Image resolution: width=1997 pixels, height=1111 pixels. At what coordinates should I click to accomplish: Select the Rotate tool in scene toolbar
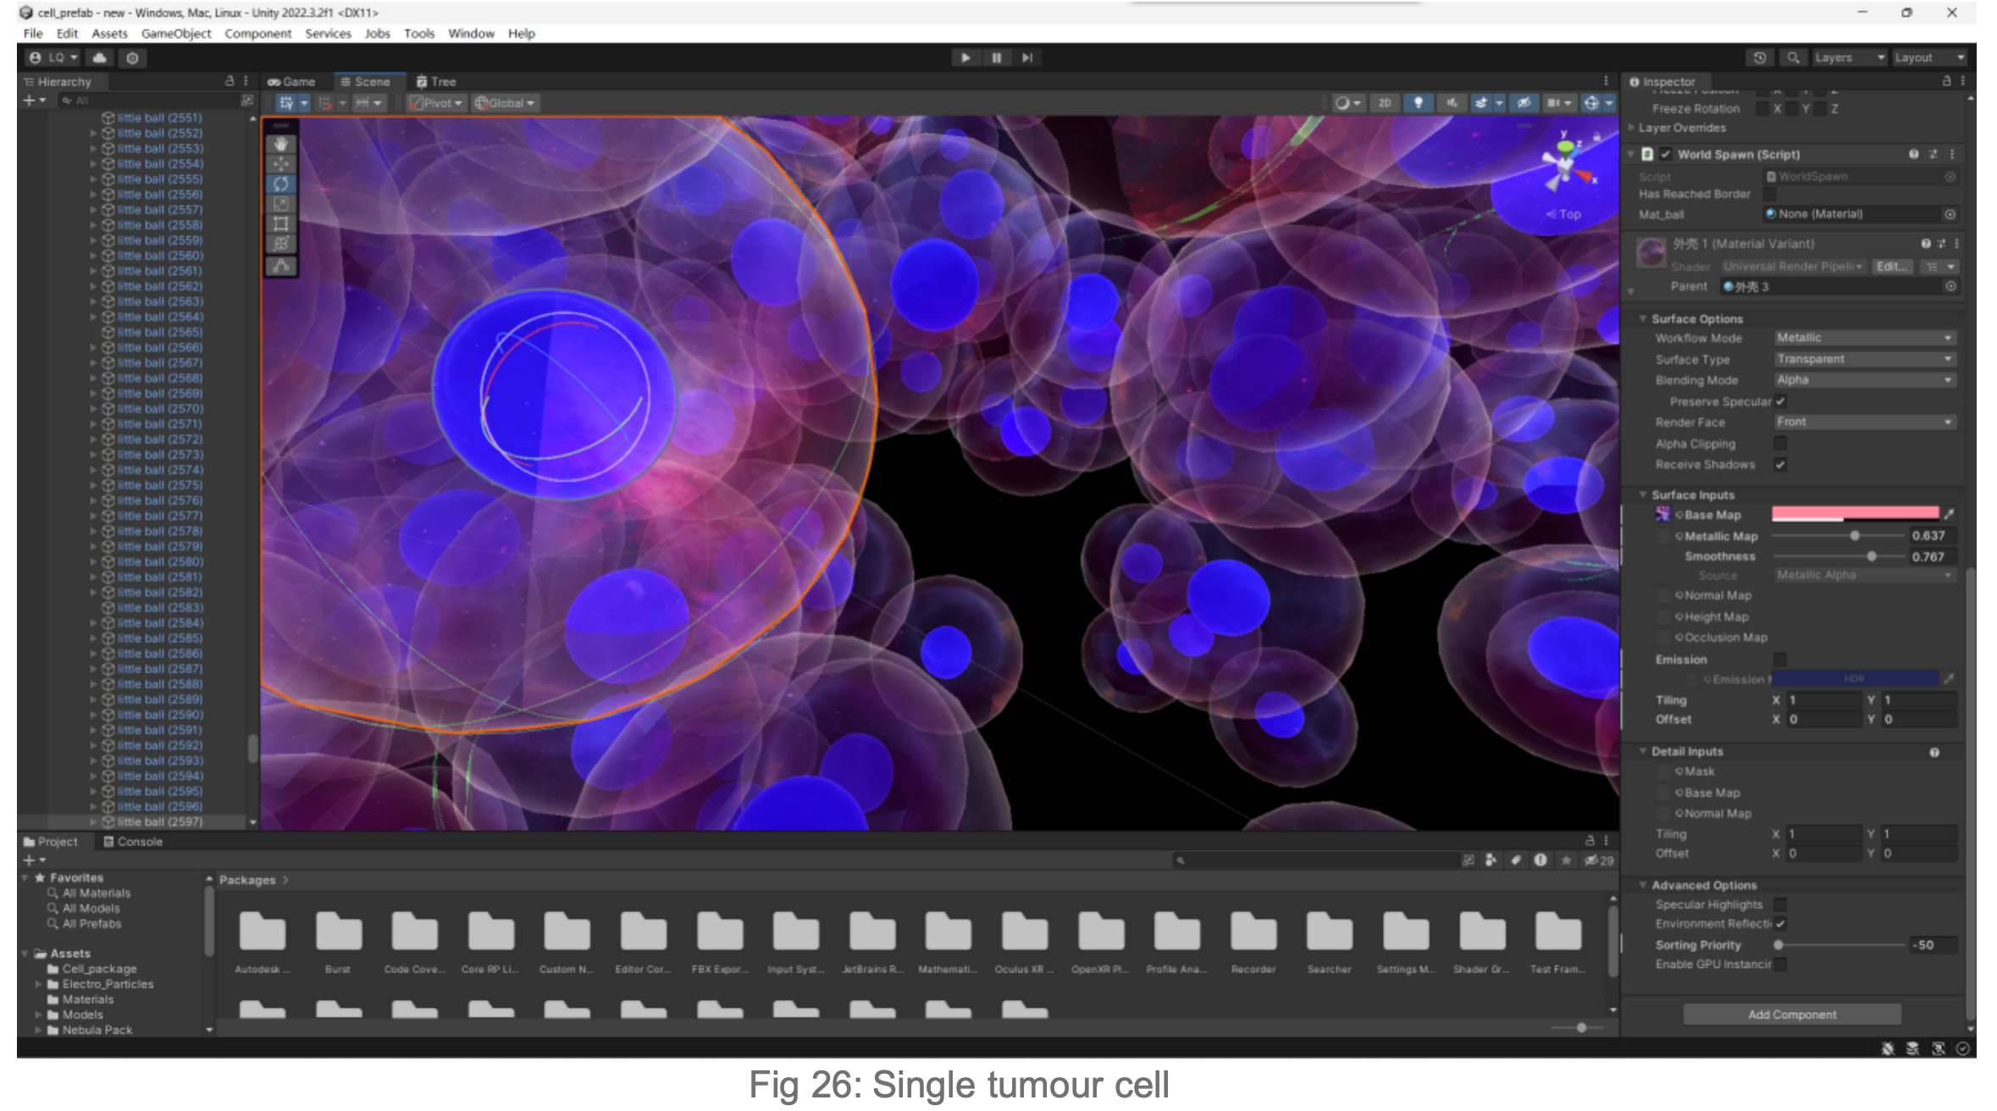click(x=280, y=184)
